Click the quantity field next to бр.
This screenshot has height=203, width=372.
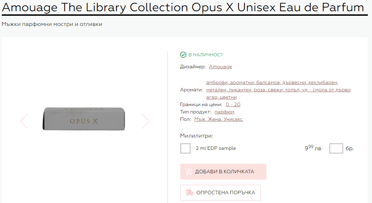pos(336,148)
